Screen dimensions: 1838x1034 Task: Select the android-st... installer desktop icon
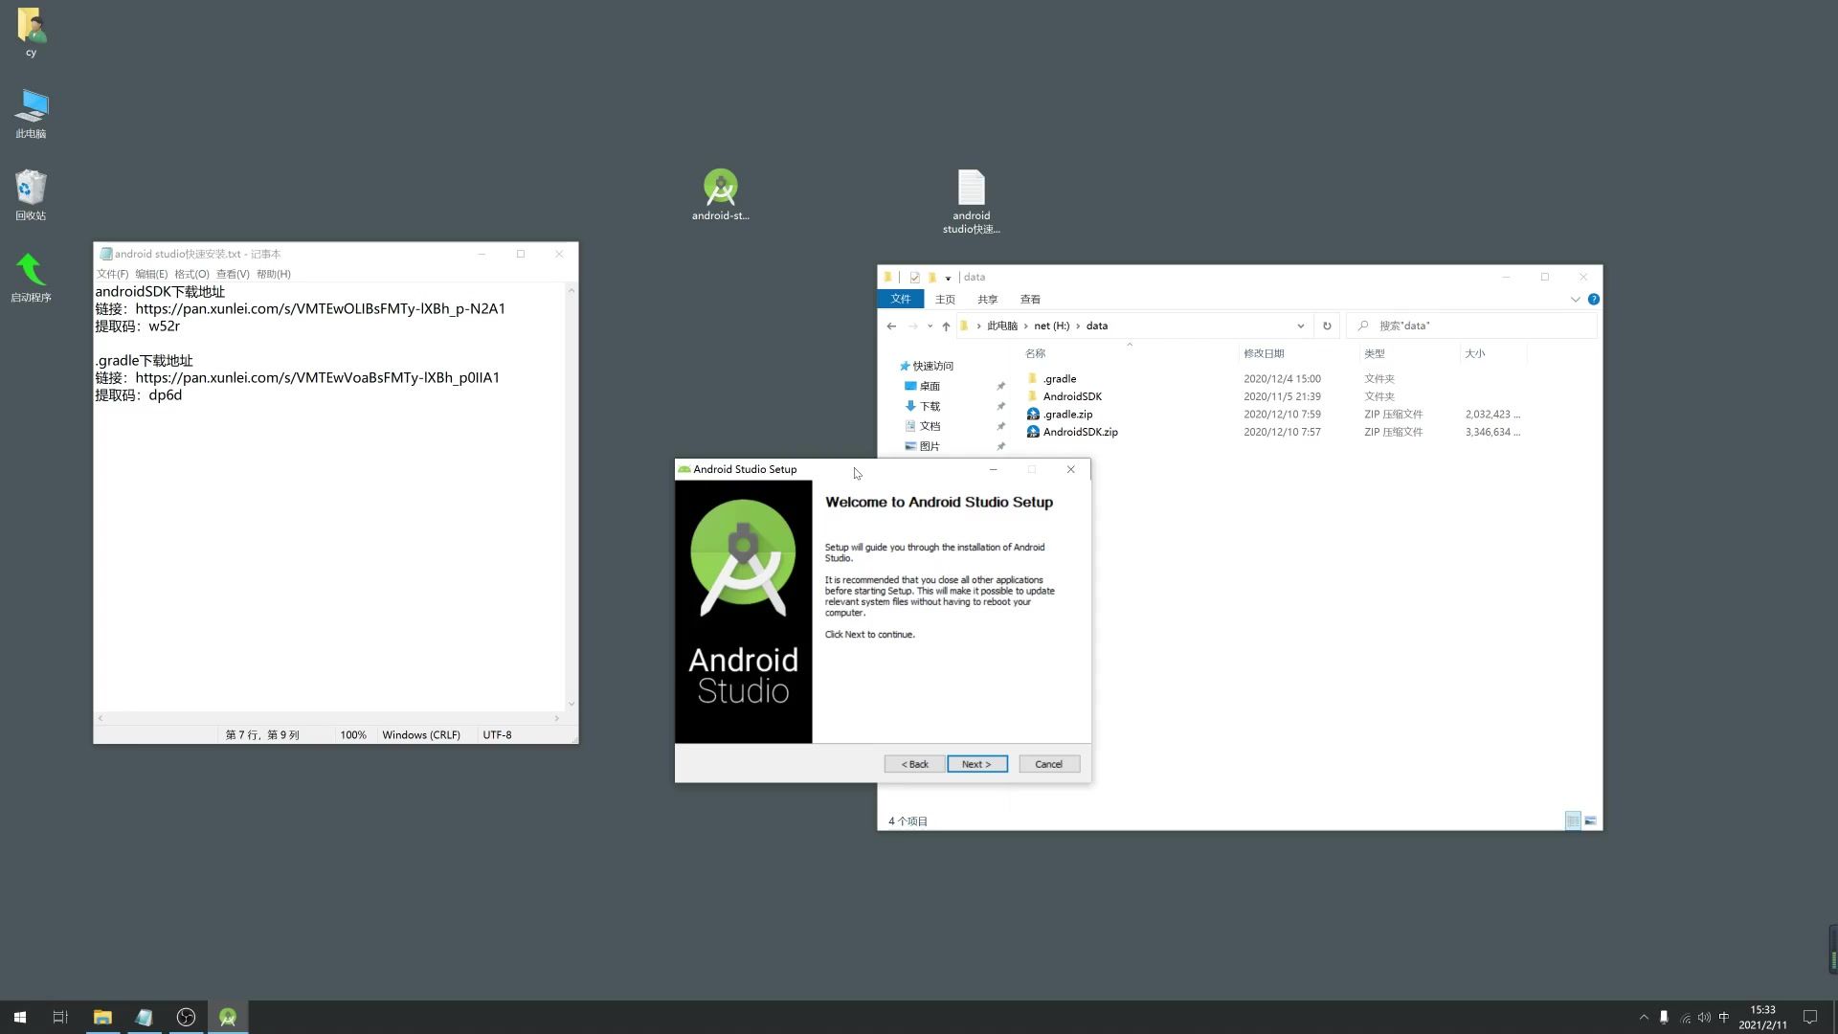[x=721, y=194]
